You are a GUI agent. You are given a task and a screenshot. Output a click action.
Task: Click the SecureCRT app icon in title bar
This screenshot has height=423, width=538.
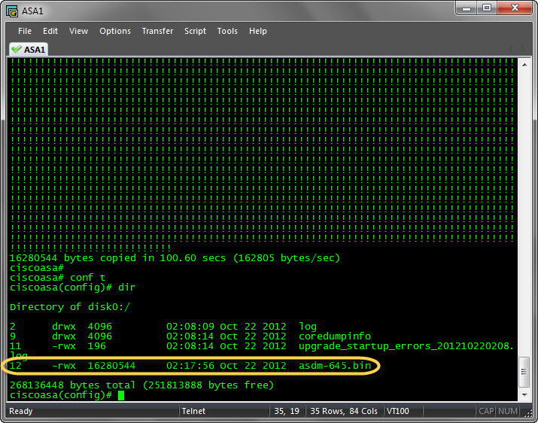tap(12, 11)
